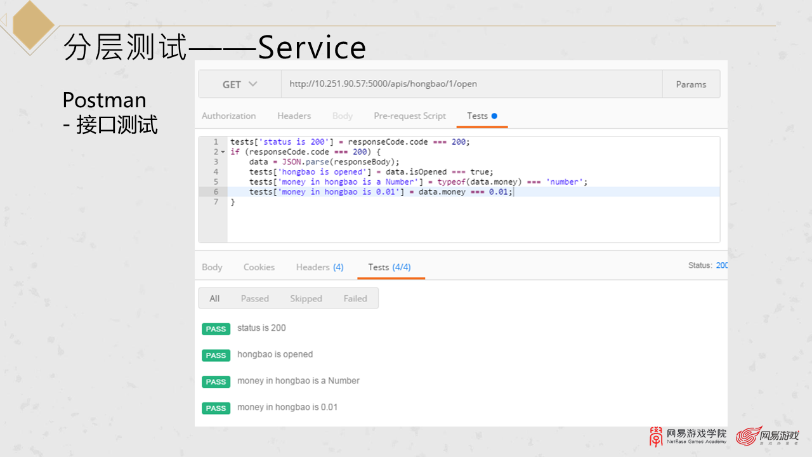Click code line 6 in the tests editor

click(381, 192)
